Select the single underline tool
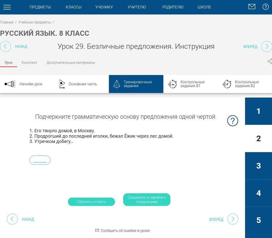 [40, 160]
